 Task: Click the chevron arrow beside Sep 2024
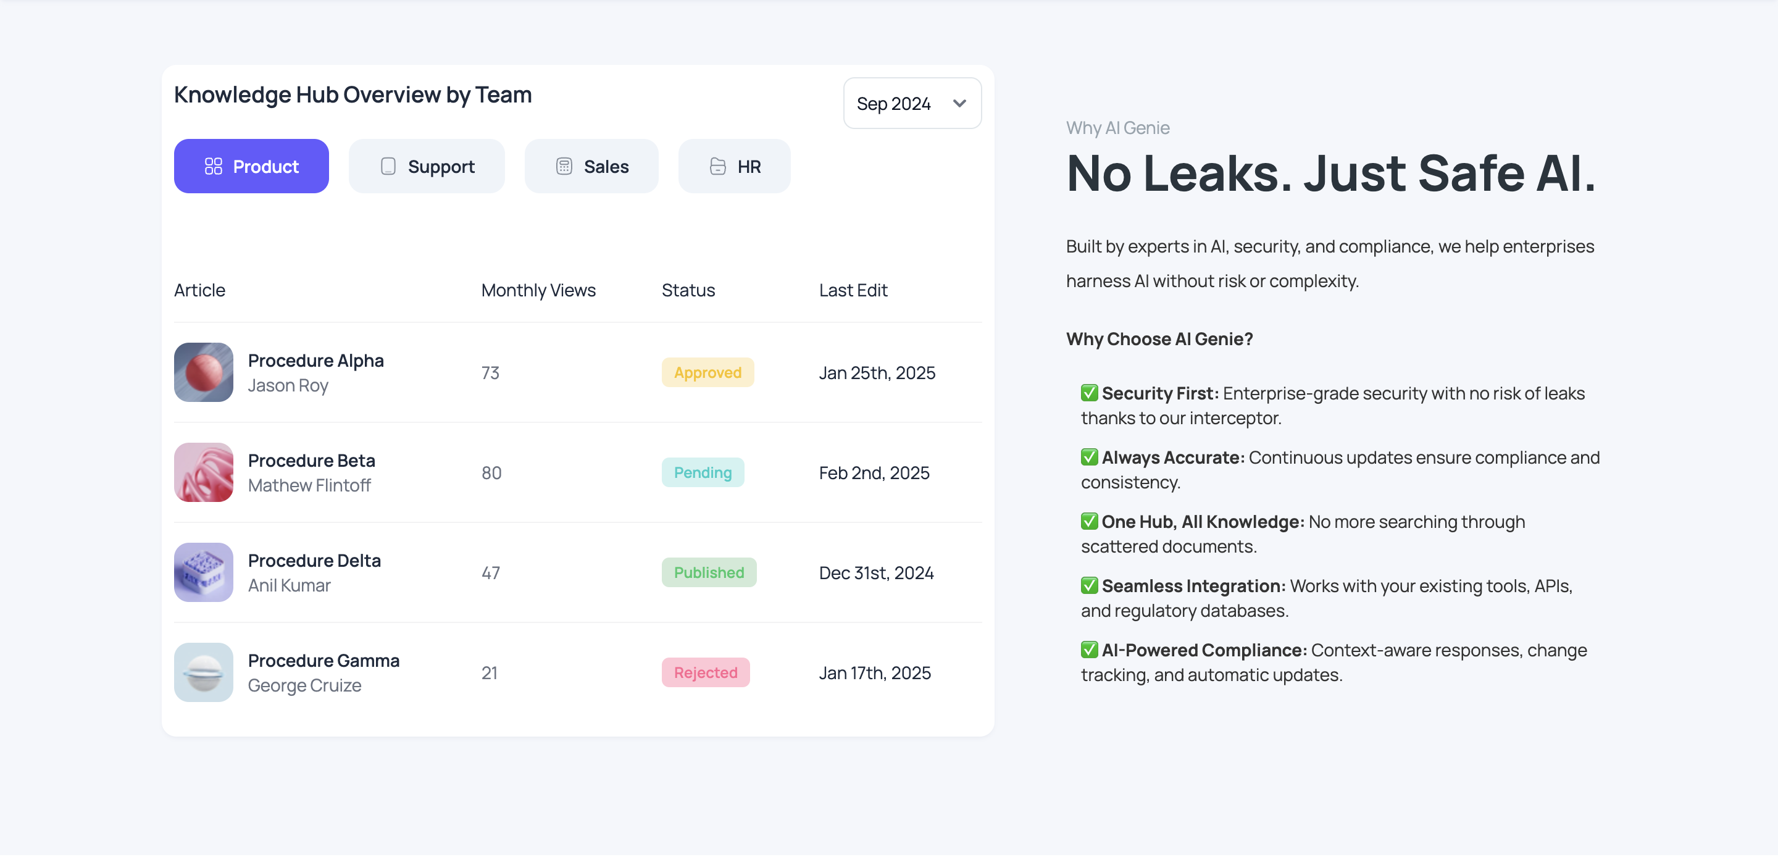coord(959,104)
